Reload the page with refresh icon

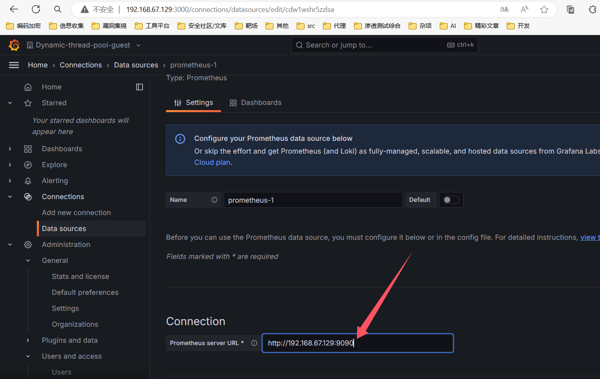36,9
